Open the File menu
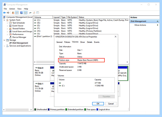This screenshot has width=162, height=117. [5, 9]
